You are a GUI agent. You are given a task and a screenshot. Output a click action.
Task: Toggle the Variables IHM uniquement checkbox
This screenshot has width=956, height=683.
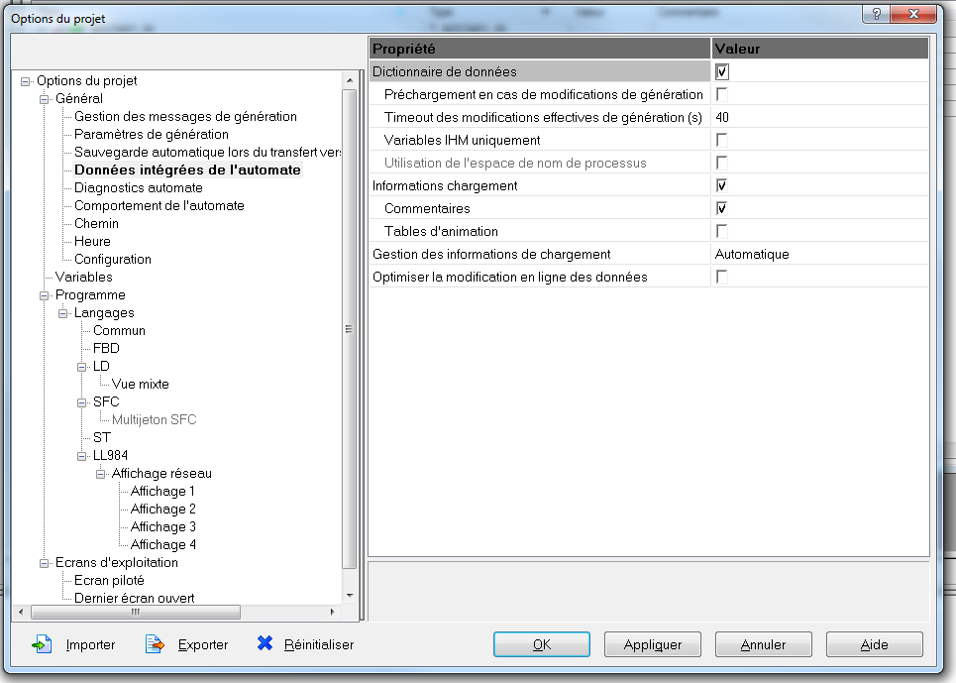(722, 141)
